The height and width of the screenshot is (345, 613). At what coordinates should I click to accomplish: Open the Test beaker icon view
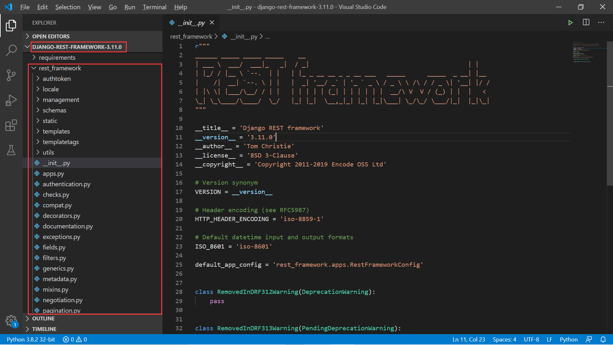click(11, 150)
